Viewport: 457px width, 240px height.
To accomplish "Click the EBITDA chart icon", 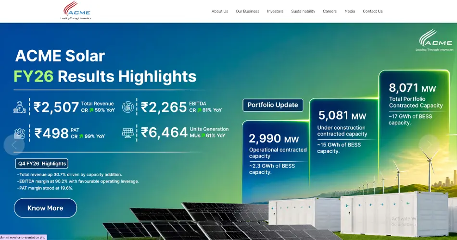I will [x=128, y=107].
